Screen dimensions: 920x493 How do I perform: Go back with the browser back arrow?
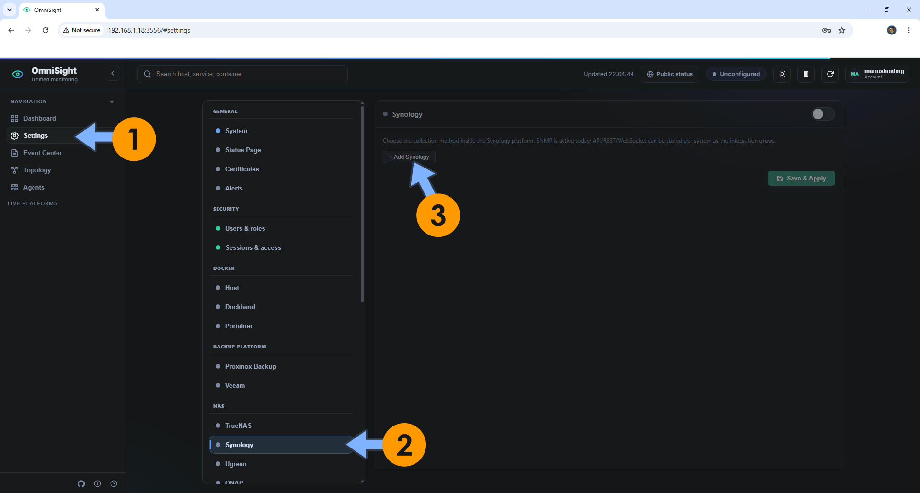point(11,30)
